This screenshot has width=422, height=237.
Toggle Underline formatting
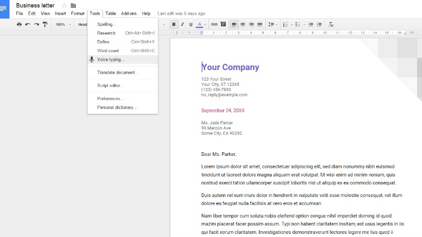(190, 24)
